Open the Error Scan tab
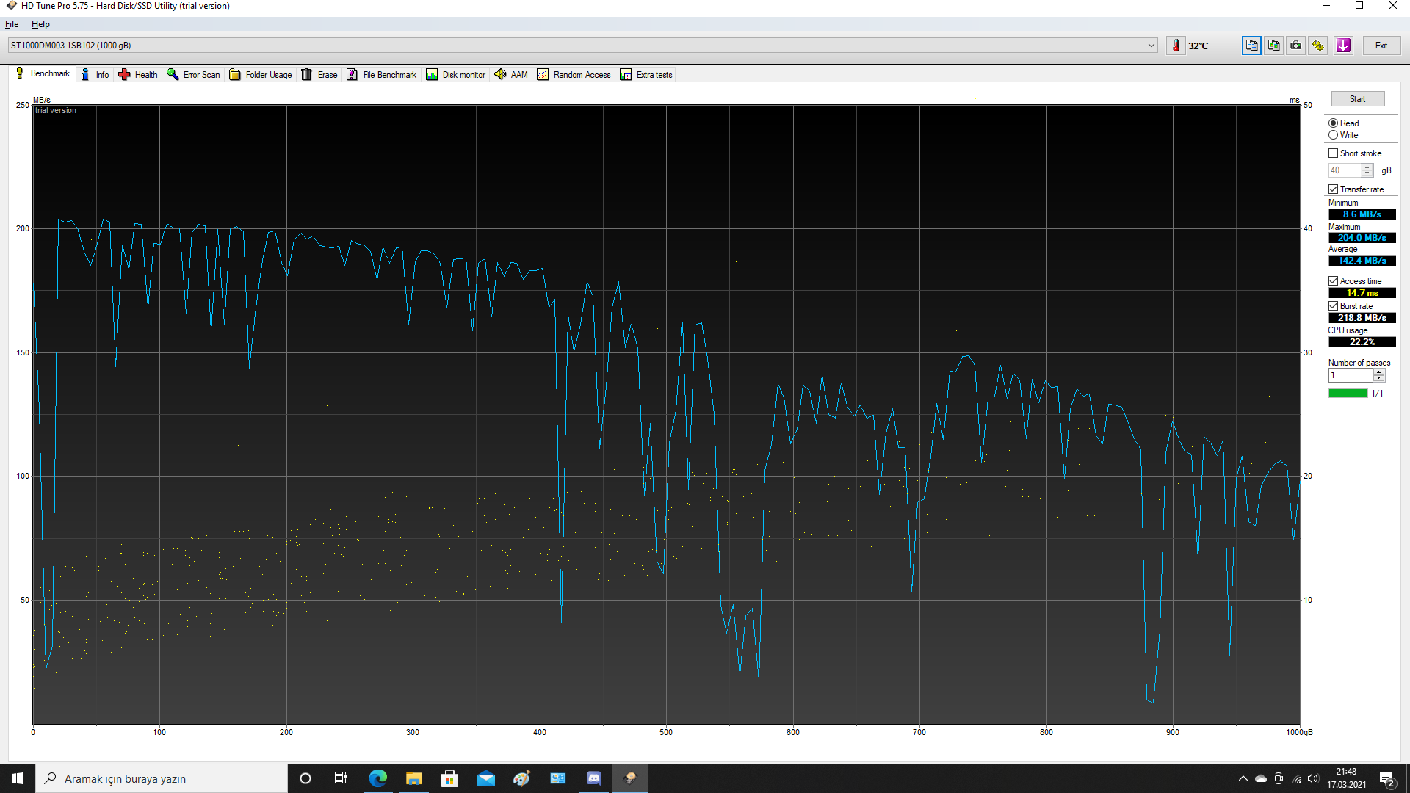 coord(193,74)
